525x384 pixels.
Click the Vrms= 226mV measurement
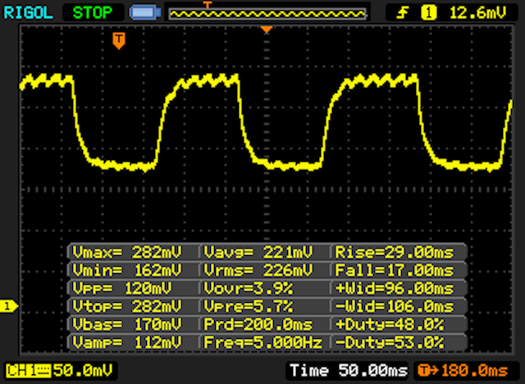258,270
